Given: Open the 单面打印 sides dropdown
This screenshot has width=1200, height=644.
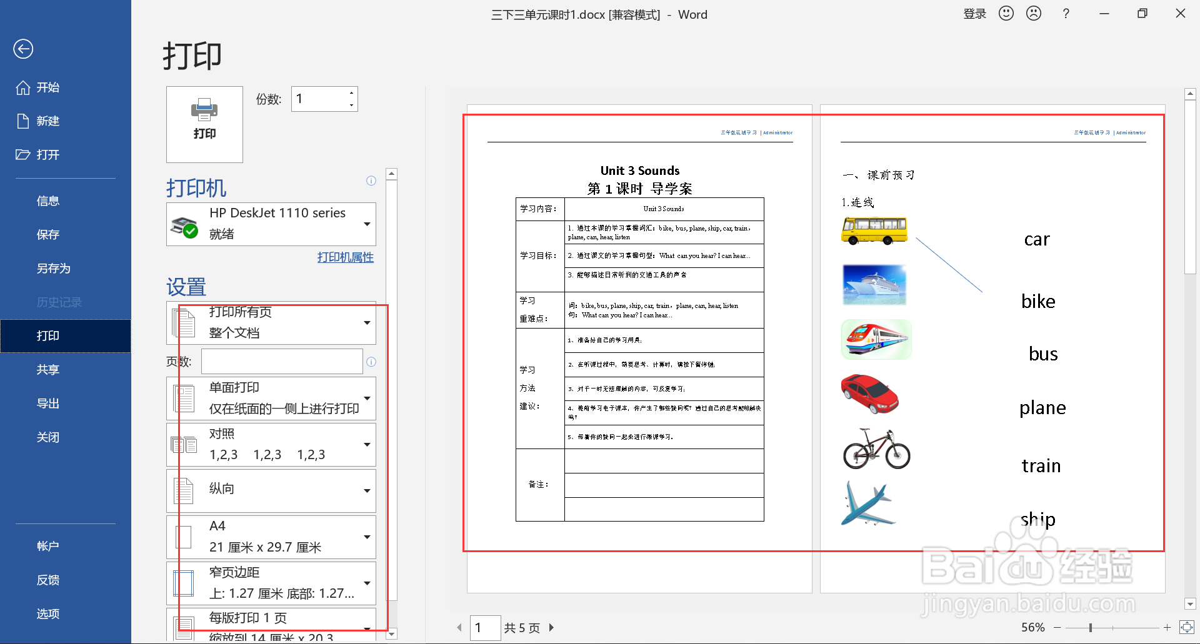Looking at the screenshot, I should tap(271, 399).
